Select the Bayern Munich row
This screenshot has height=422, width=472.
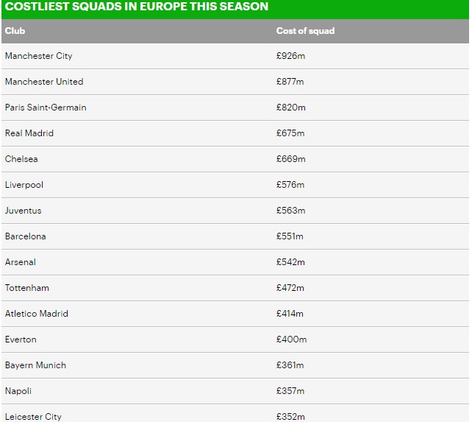pyautogui.click(x=235, y=365)
